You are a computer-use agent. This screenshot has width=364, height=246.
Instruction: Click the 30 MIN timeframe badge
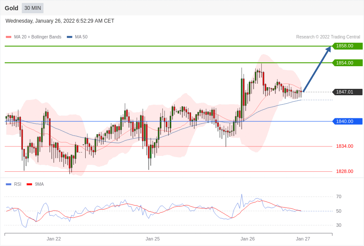point(33,8)
